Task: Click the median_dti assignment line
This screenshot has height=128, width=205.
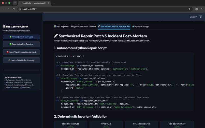Action: pyautogui.click(x=96, y=104)
